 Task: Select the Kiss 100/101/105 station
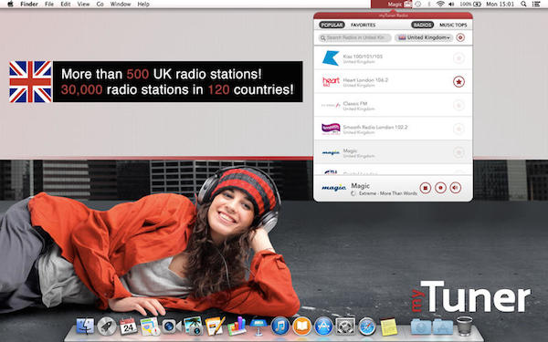tap(393, 58)
